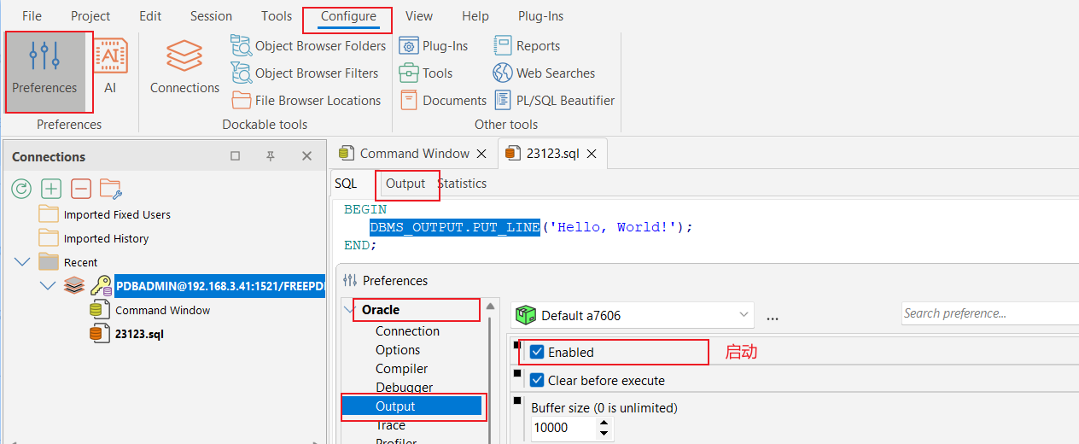Close the Connections panel
Viewport: 1079px width, 444px height.
tap(306, 156)
